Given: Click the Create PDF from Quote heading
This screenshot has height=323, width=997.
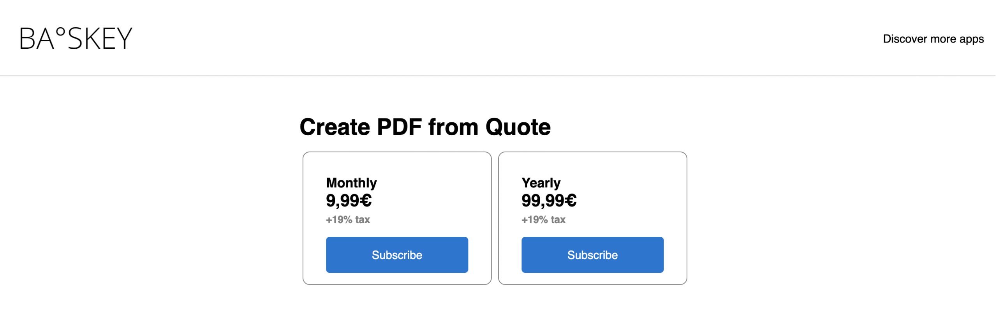Looking at the screenshot, I should [x=425, y=127].
